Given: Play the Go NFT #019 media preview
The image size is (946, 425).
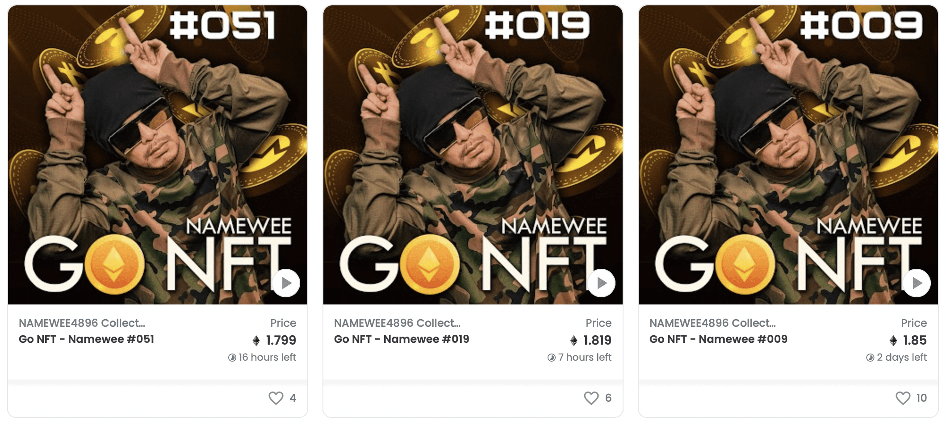Looking at the screenshot, I should coord(601,283).
